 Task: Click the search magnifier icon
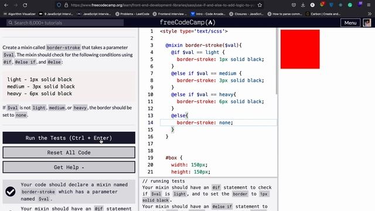click(x=11, y=23)
